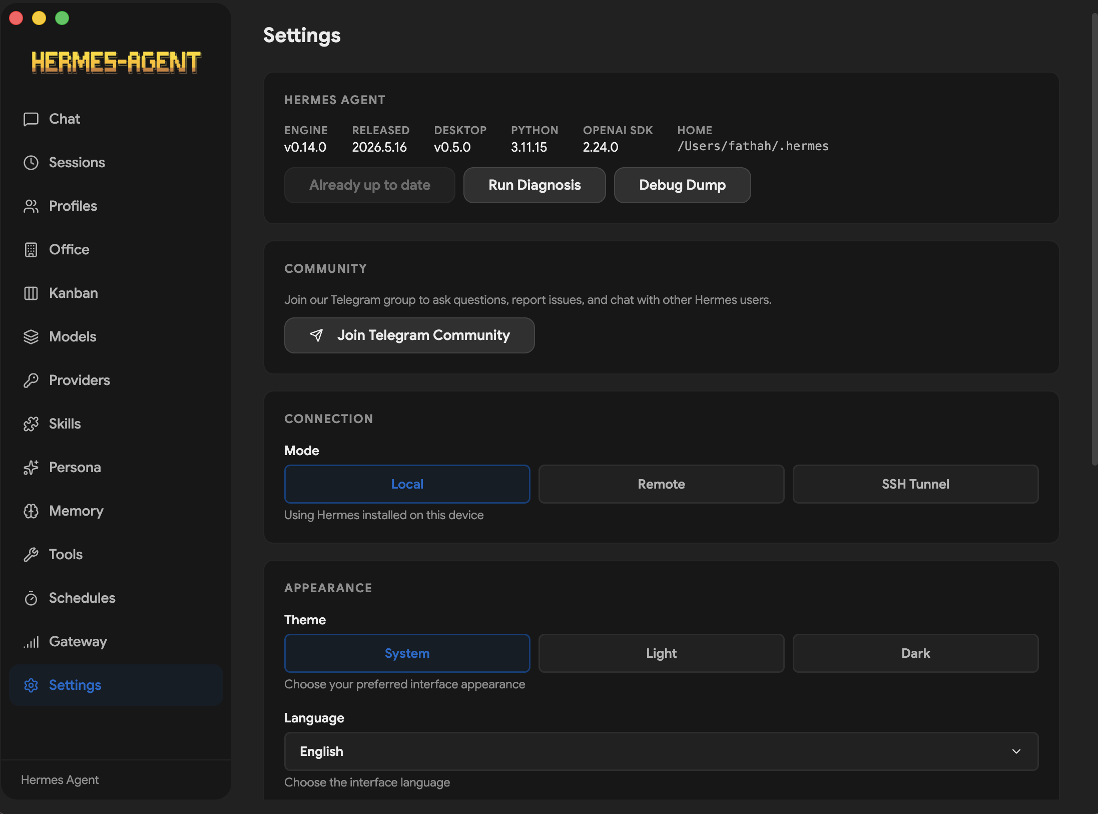Viewport: 1098px width, 814px height.
Task: Select Local connection mode
Action: pos(407,484)
